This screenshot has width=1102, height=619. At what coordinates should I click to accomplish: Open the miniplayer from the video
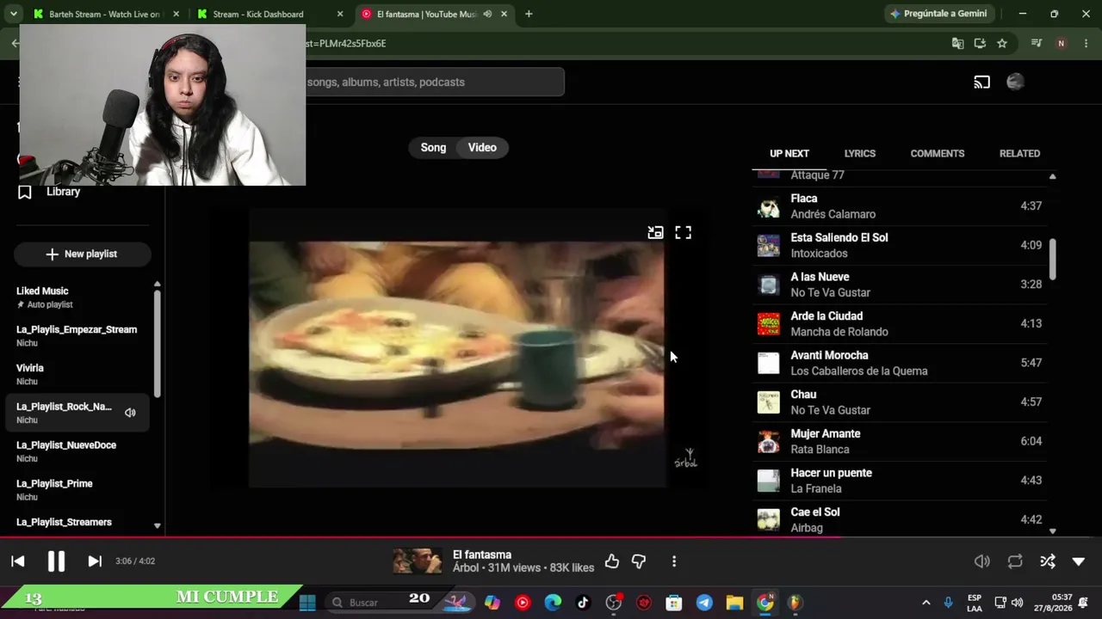click(x=655, y=232)
